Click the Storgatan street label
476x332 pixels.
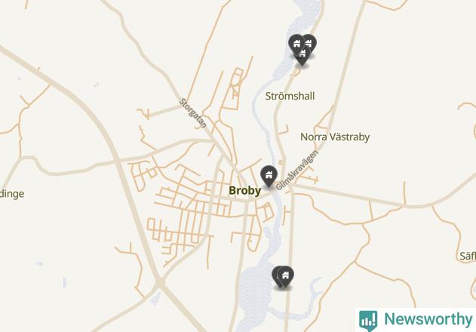(193, 113)
